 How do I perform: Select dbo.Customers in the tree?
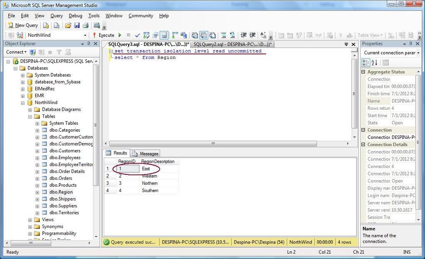tap(65, 151)
